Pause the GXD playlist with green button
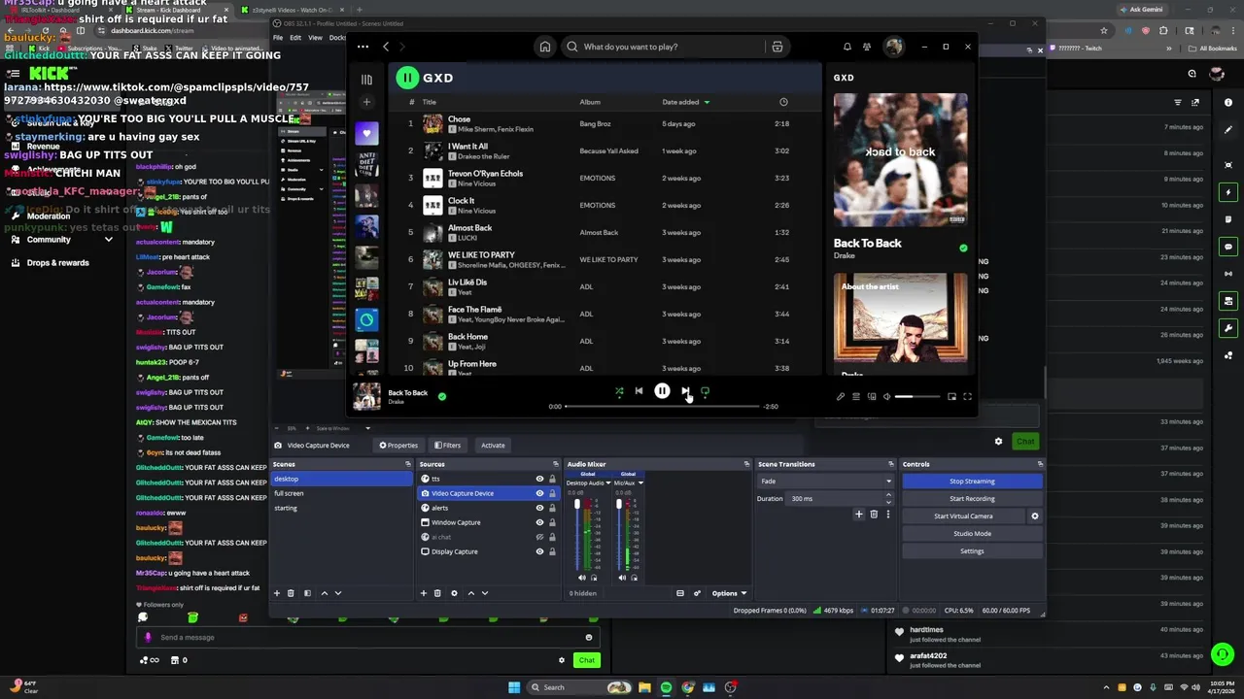1244x699 pixels. pos(407,78)
